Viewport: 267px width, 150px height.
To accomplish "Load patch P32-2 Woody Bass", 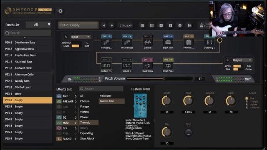I will pyautogui.click(x=28, y=81).
